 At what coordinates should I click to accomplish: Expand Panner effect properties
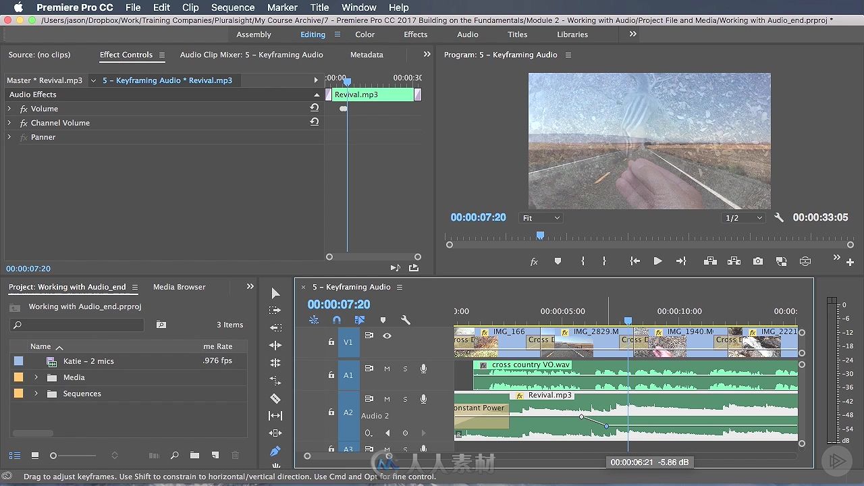[x=9, y=136]
